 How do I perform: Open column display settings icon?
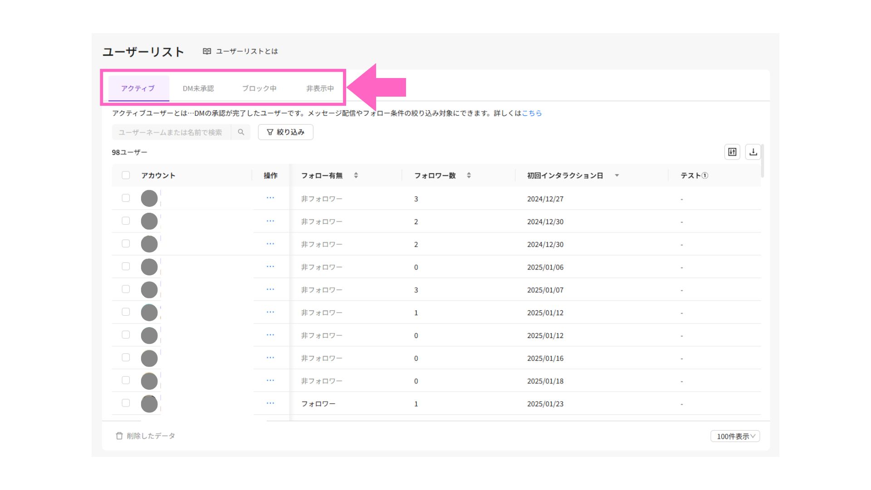click(x=732, y=152)
